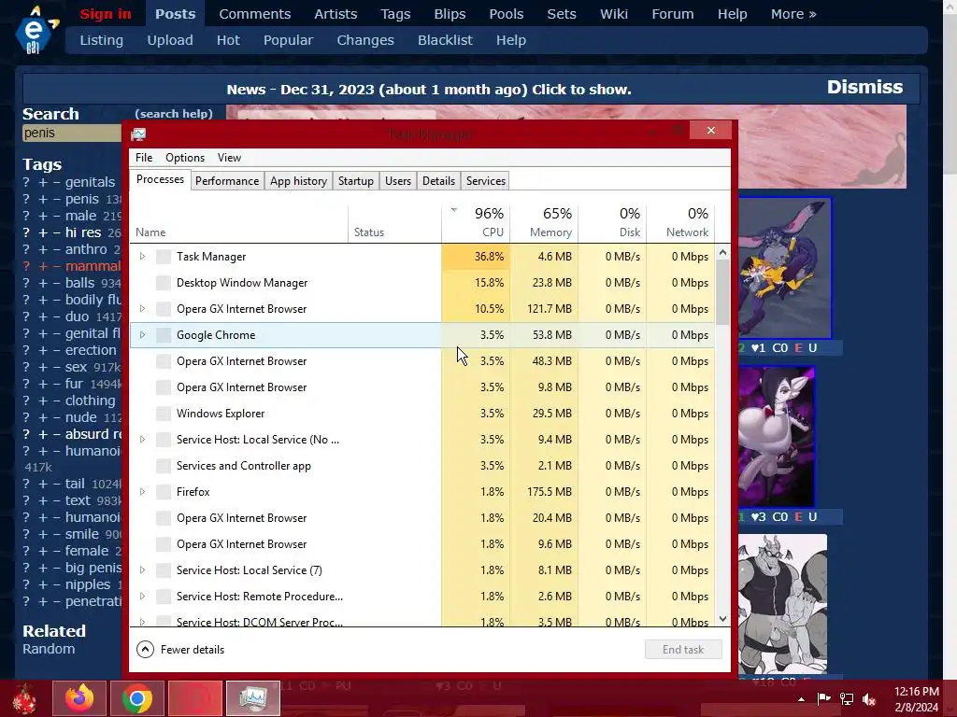The height and width of the screenshot is (717, 957).
Task: Click the Fewer details circle arrow icon
Action: pyautogui.click(x=145, y=650)
